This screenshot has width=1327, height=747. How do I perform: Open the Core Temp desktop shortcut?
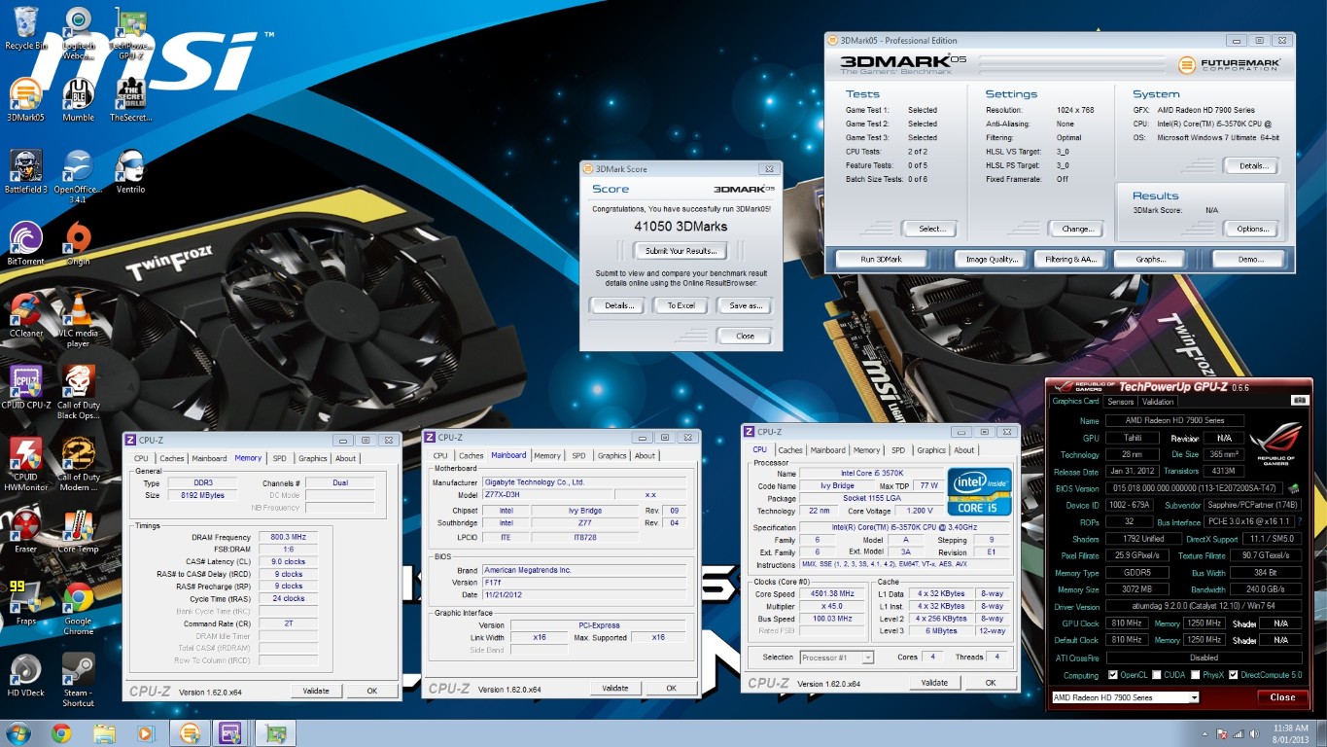[79, 532]
